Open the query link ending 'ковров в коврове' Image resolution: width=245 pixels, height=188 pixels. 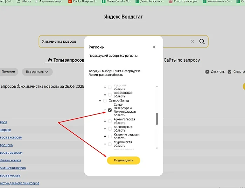(11, 137)
